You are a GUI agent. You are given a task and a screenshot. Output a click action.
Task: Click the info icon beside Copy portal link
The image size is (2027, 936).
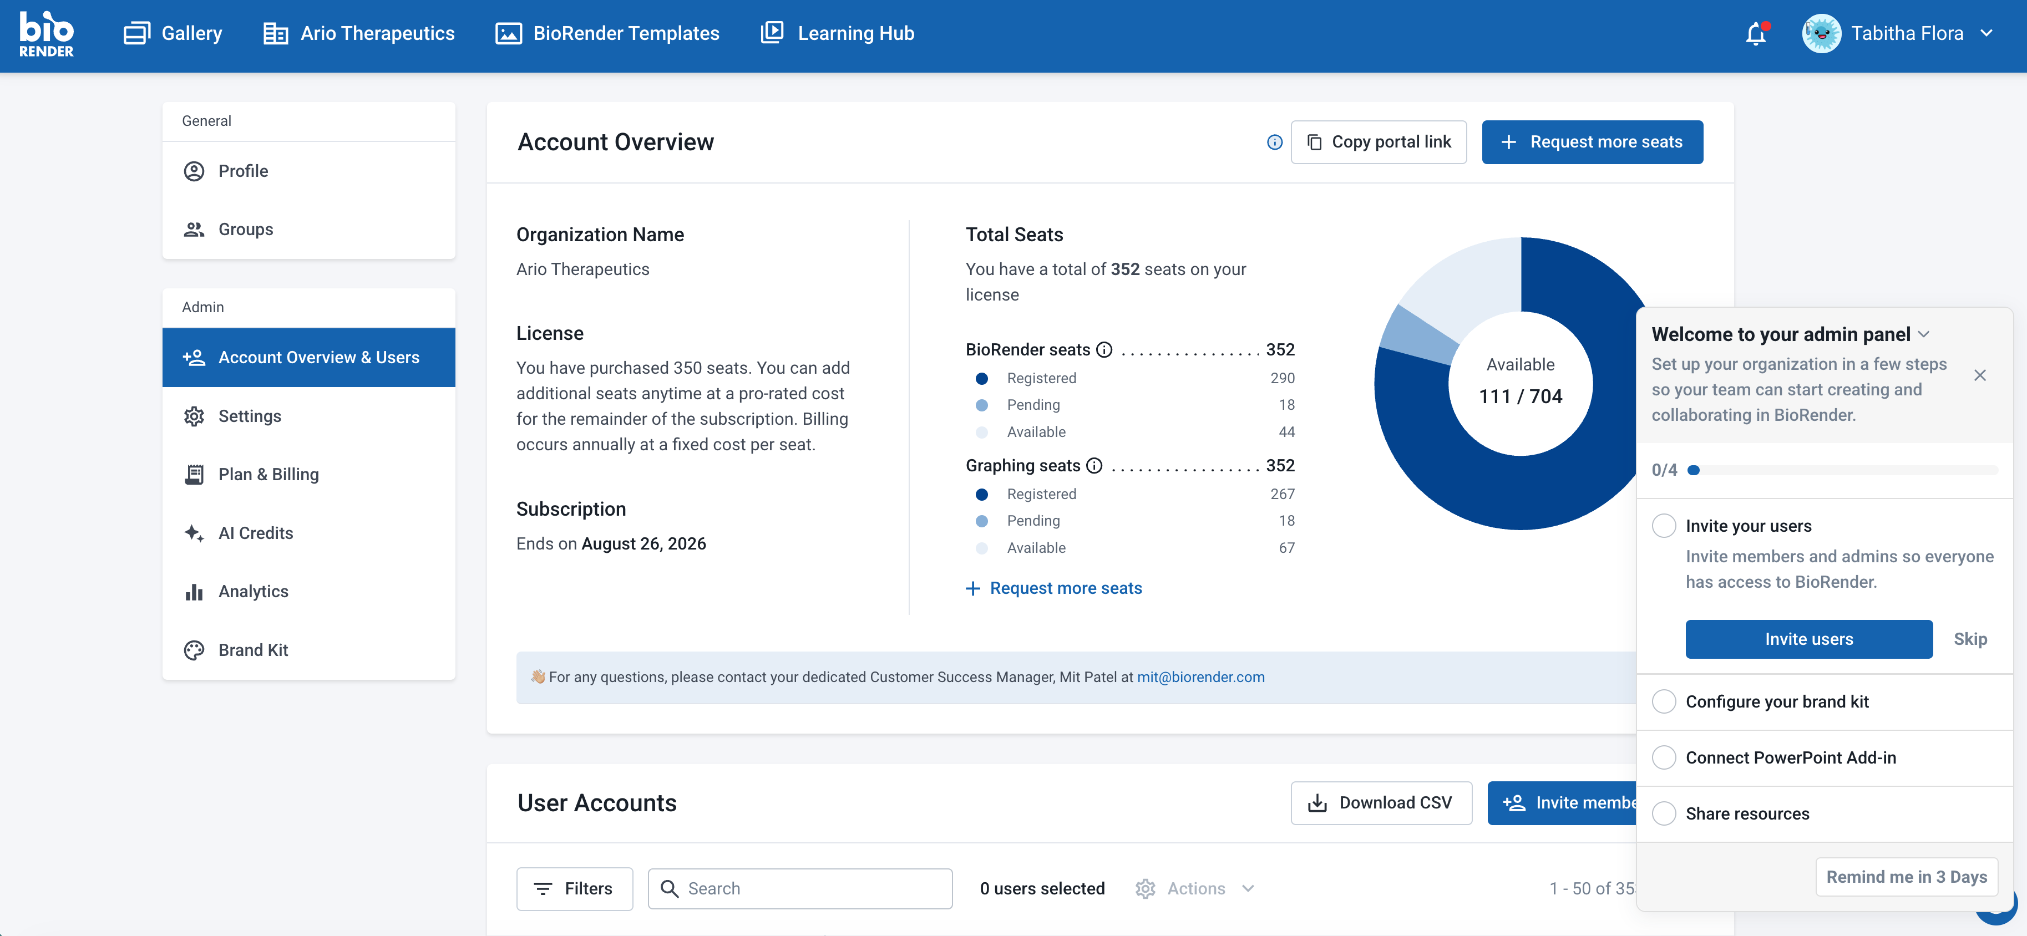pyautogui.click(x=1274, y=143)
